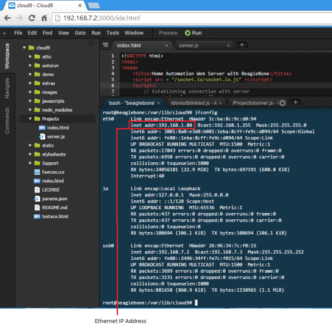
Task: Click the Preview button
Action: point(169,33)
